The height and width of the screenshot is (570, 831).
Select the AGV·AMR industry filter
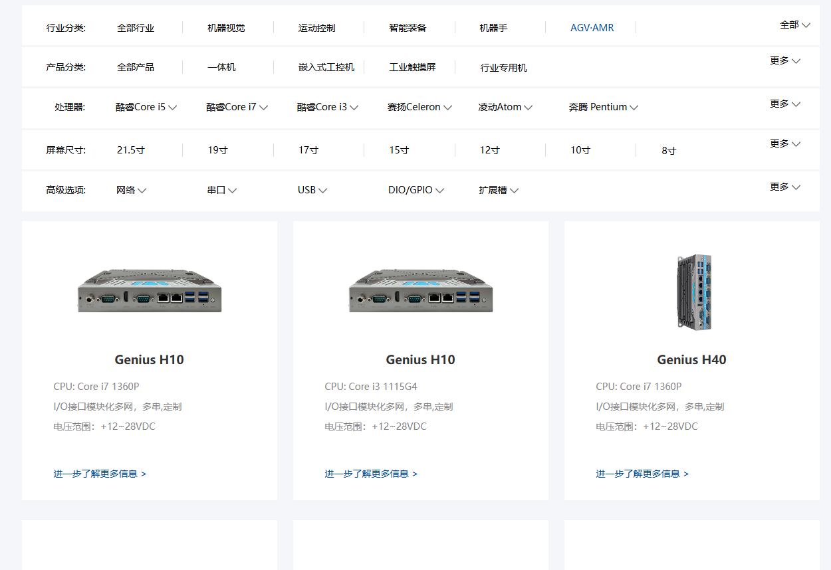(592, 28)
